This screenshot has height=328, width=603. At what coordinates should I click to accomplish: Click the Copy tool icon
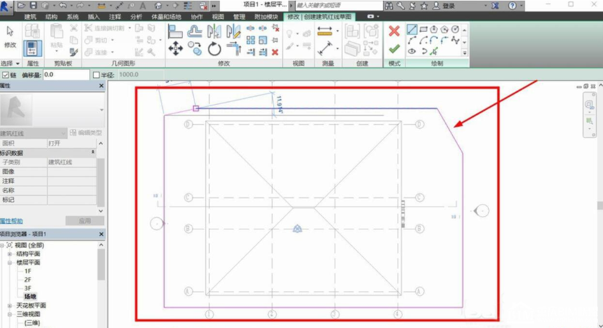[x=195, y=49]
